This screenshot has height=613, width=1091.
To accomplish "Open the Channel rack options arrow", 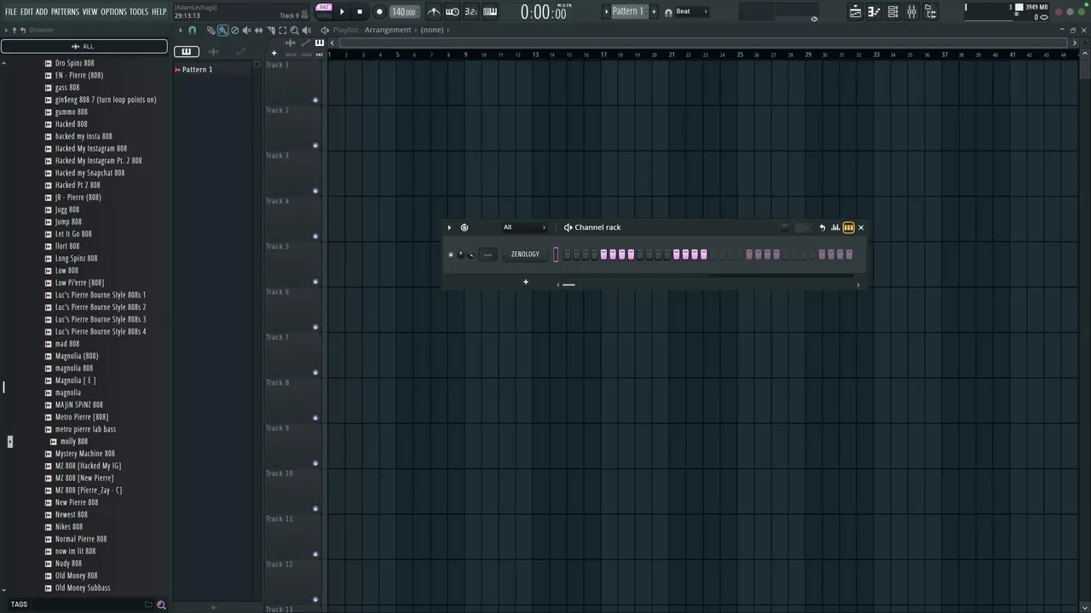I will click(449, 227).
